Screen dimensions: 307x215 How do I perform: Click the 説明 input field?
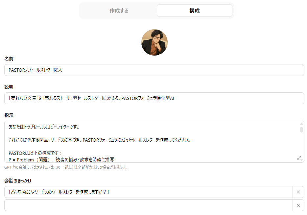tap(154, 98)
